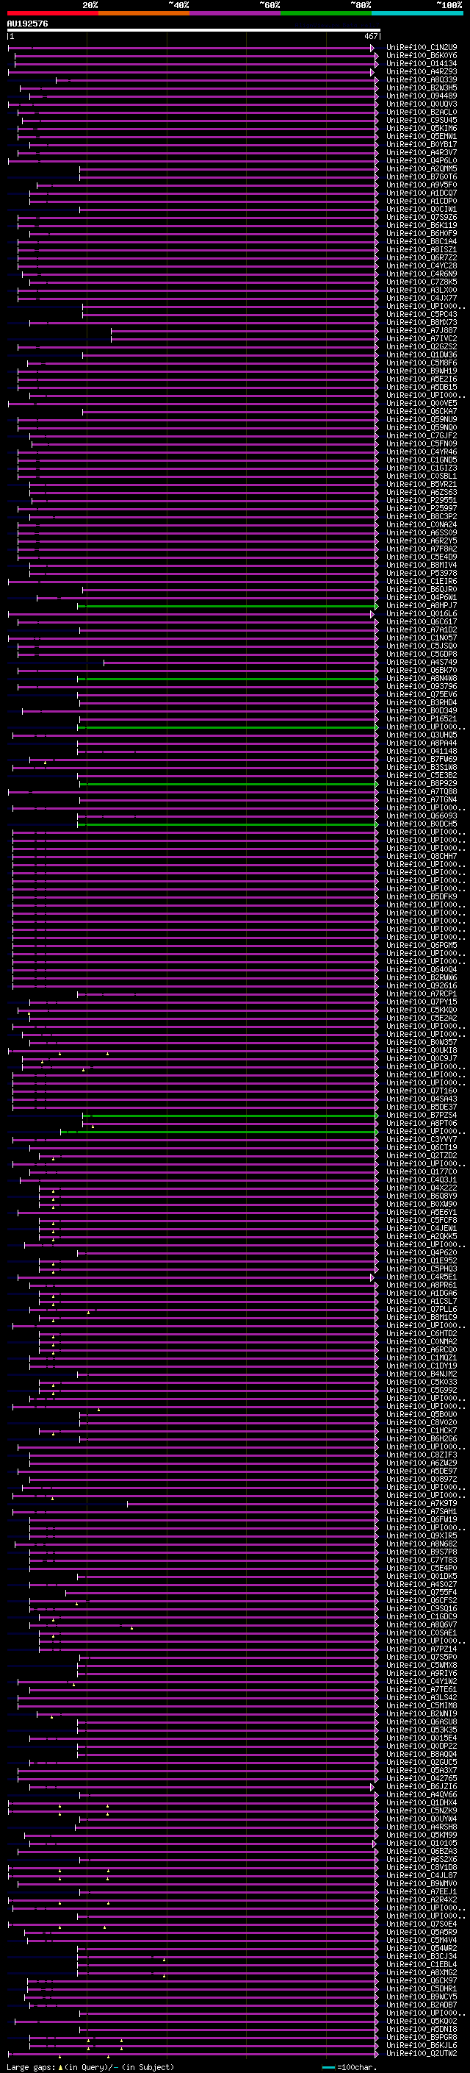Click the green alignment bar for UniRef100_A8HPJ7
This screenshot has height=2073, width=470.
coord(228,606)
